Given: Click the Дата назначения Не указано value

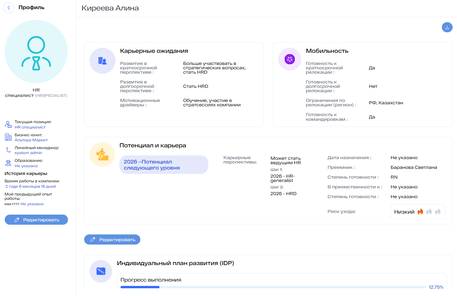Looking at the screenshot, I should (x=404, y=157).
